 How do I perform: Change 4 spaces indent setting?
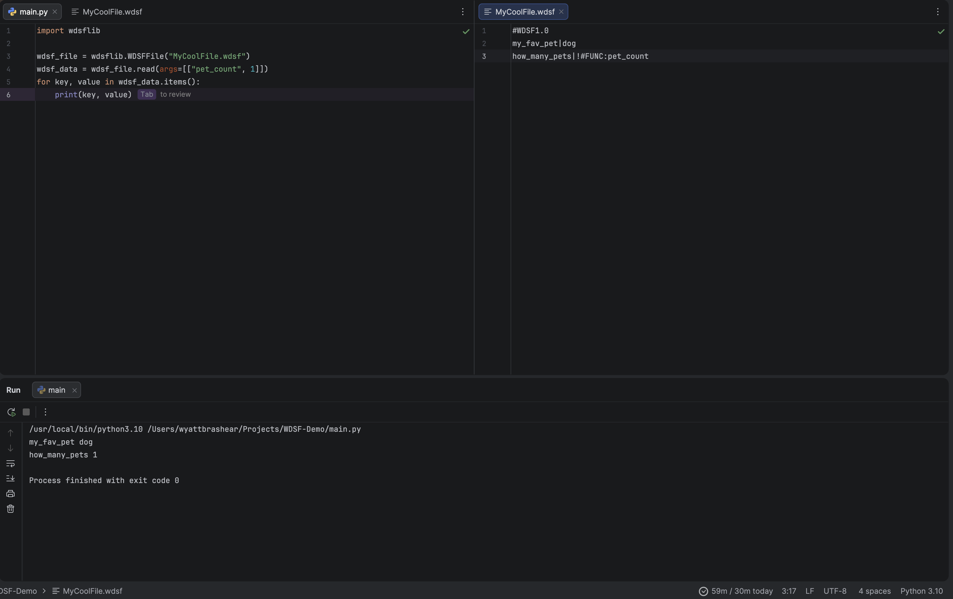pyautogui.click(x=874, y=591)
